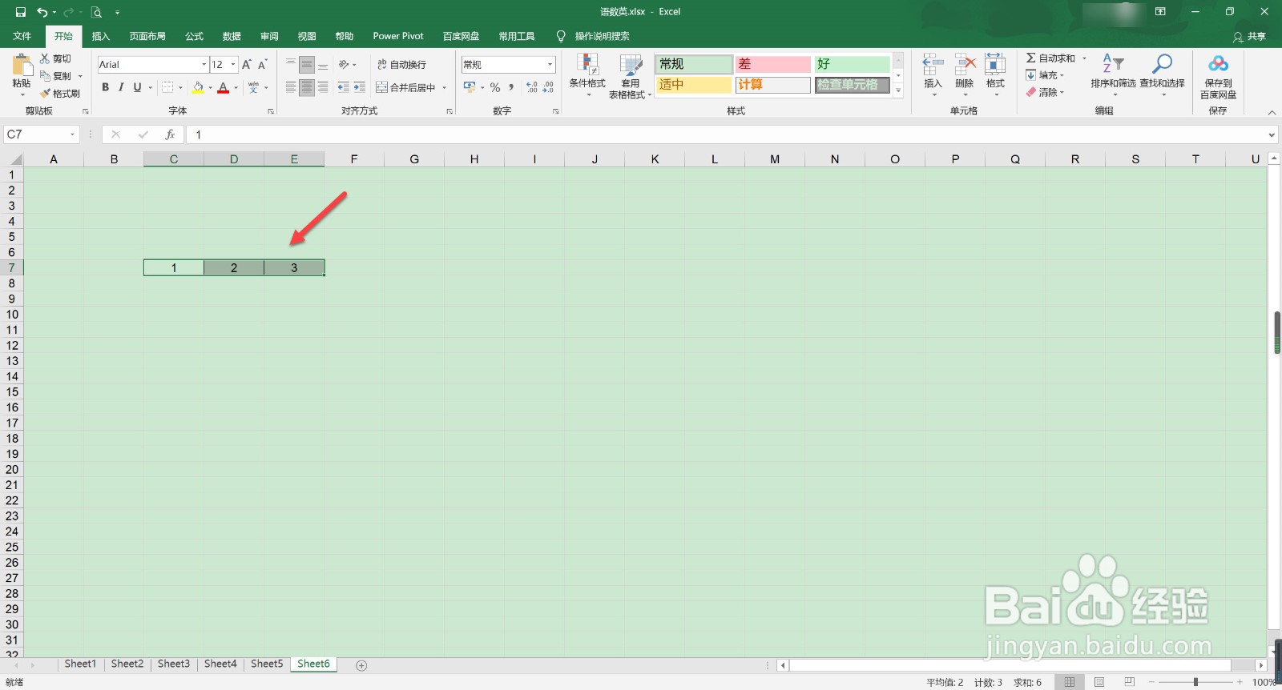This screenshot has width=1282, height=690.
Task: Toggle center horizontal alignment
Action: point(307,87)
